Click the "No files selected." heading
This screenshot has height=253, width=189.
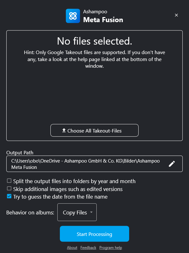tap(94, 41)
